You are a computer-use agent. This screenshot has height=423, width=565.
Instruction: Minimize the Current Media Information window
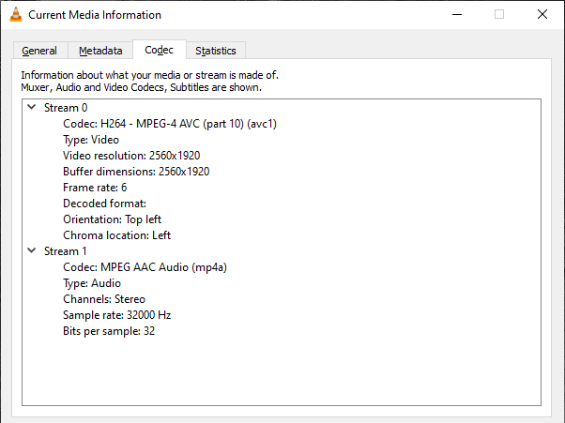(457, 14)
